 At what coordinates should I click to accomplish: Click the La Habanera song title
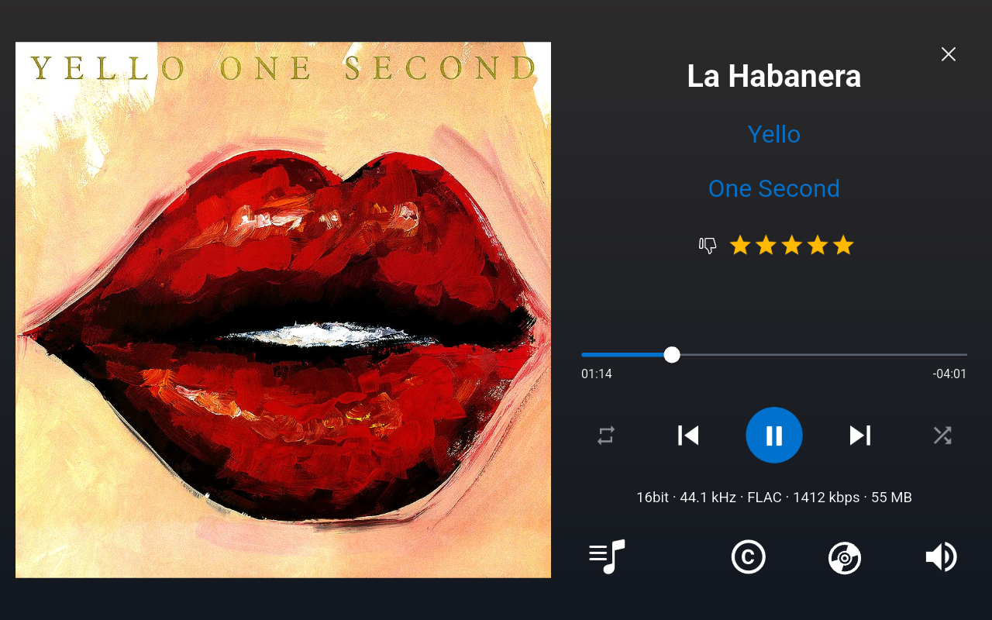tap(774, 76)
